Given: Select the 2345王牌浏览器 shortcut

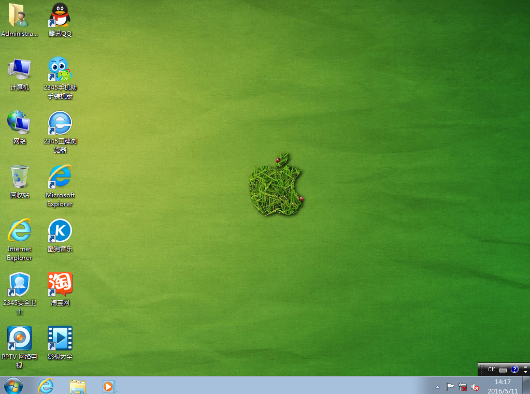Looking at the screenshot, I should tap(60, 132).
